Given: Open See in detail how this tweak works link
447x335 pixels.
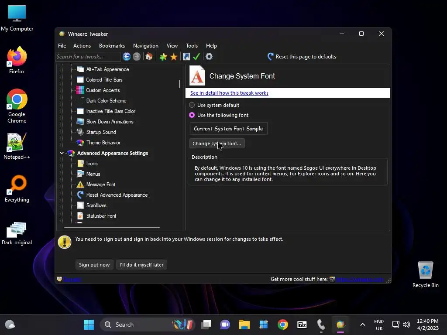Looking at the screenshot, I should click(x=229, y=93).
